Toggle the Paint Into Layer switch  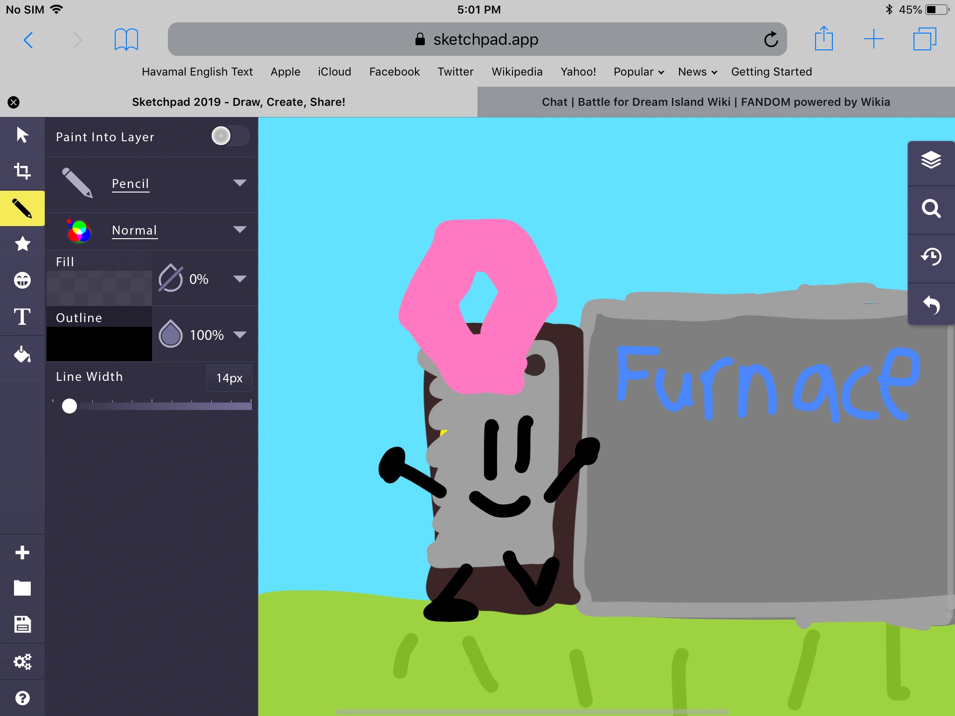229,136
